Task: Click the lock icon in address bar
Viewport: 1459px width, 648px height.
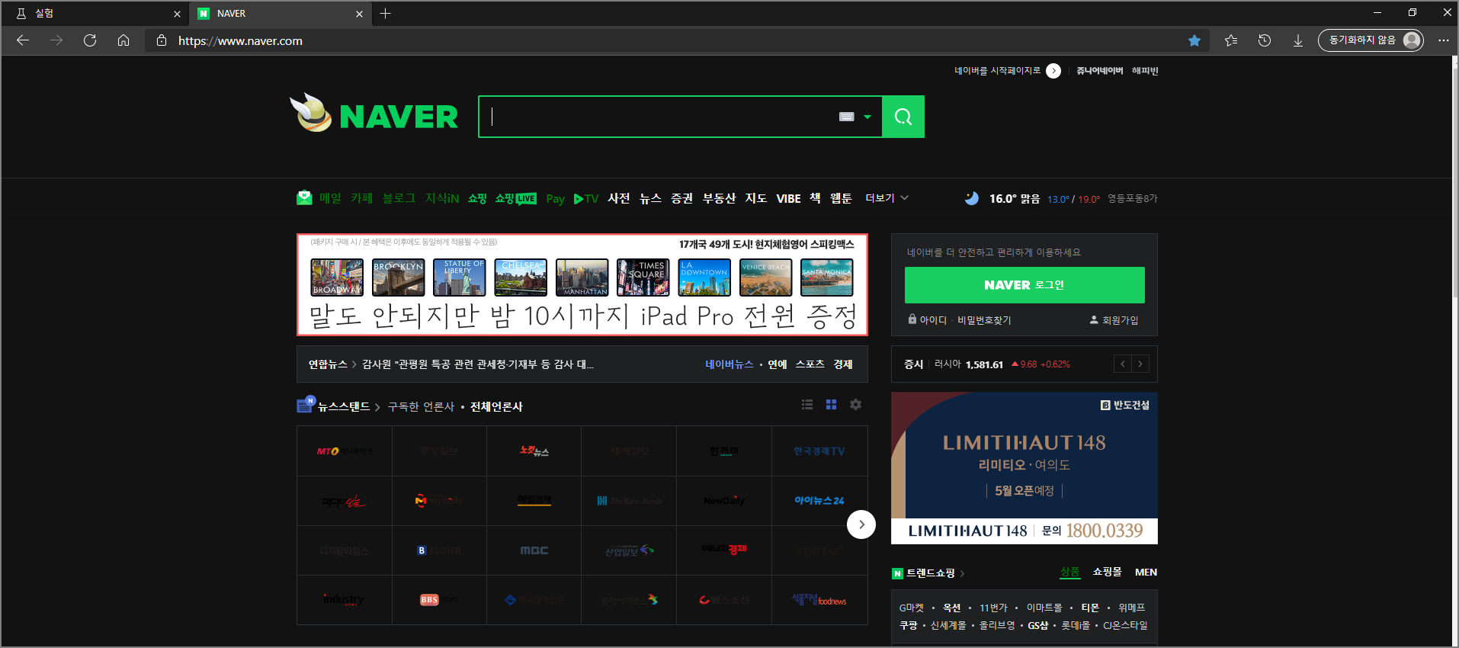Action: 162,40
